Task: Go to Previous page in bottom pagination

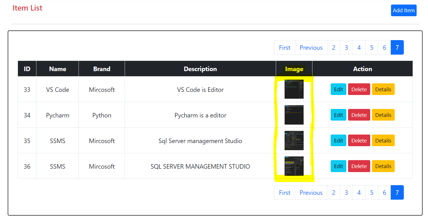Action: click(x=311, y=193)
